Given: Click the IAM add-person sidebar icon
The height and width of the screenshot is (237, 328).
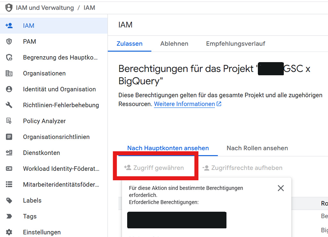Looking at the screenshot, I should pyautogui.click(x=9, y=26).
